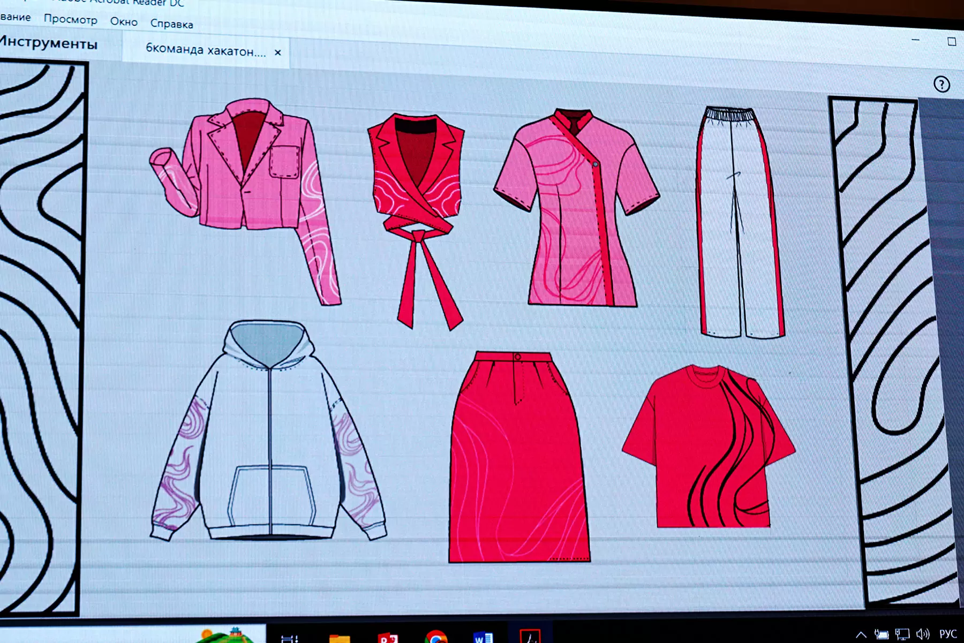Screen dimensions: 964x643
Task: Switch to Adobe Acrobat taskbar icon
Action: click(530, 636)
